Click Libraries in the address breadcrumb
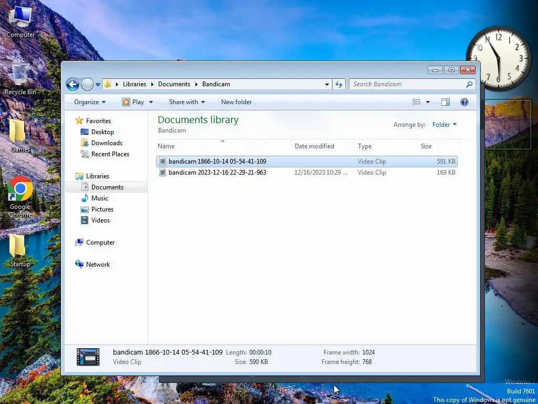This screenshot has height=404, width=538. (134, 84)
